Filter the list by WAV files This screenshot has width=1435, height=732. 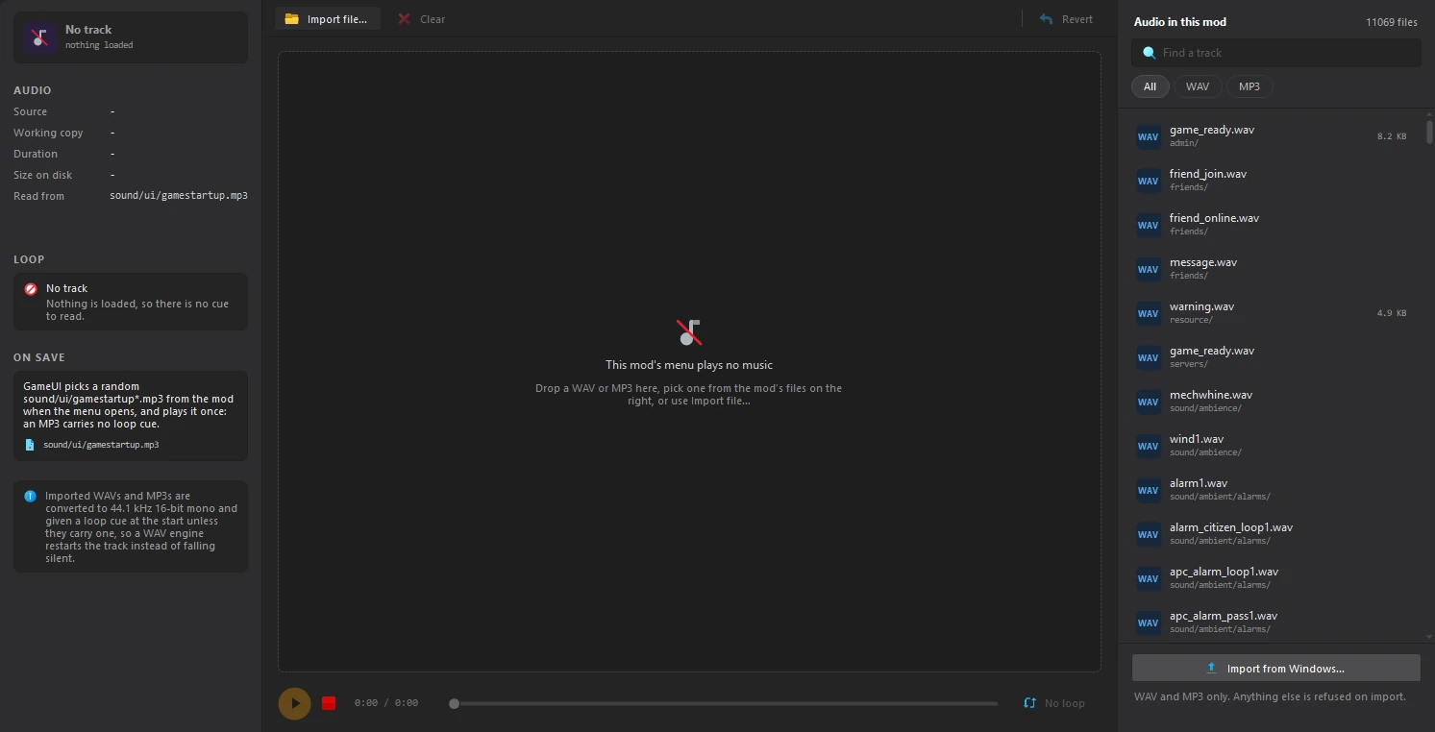click(1198, 86)
